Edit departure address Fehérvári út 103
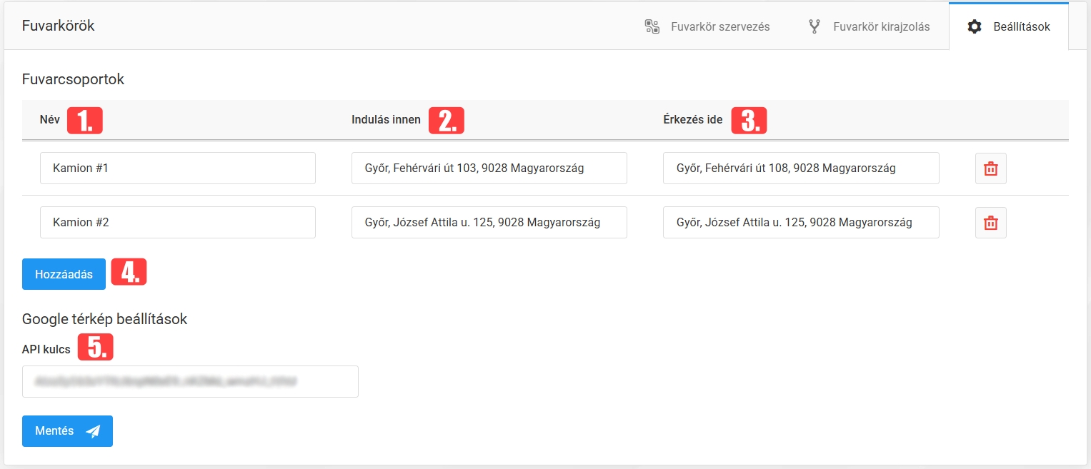The width and height of the screenshot is (1091, 469). pos(489,168)
